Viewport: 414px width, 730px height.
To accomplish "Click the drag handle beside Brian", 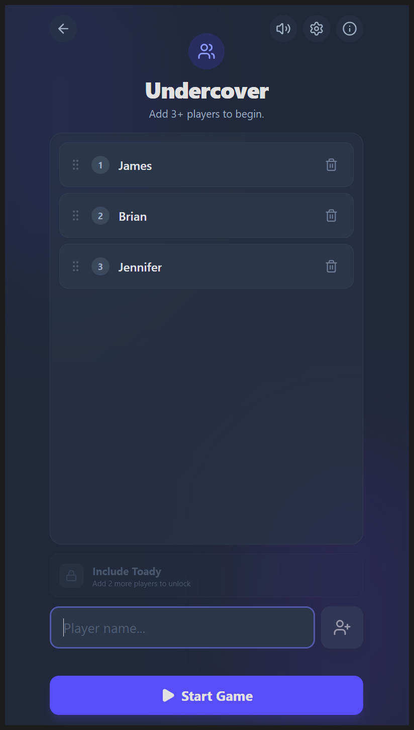I will (75, 216).
